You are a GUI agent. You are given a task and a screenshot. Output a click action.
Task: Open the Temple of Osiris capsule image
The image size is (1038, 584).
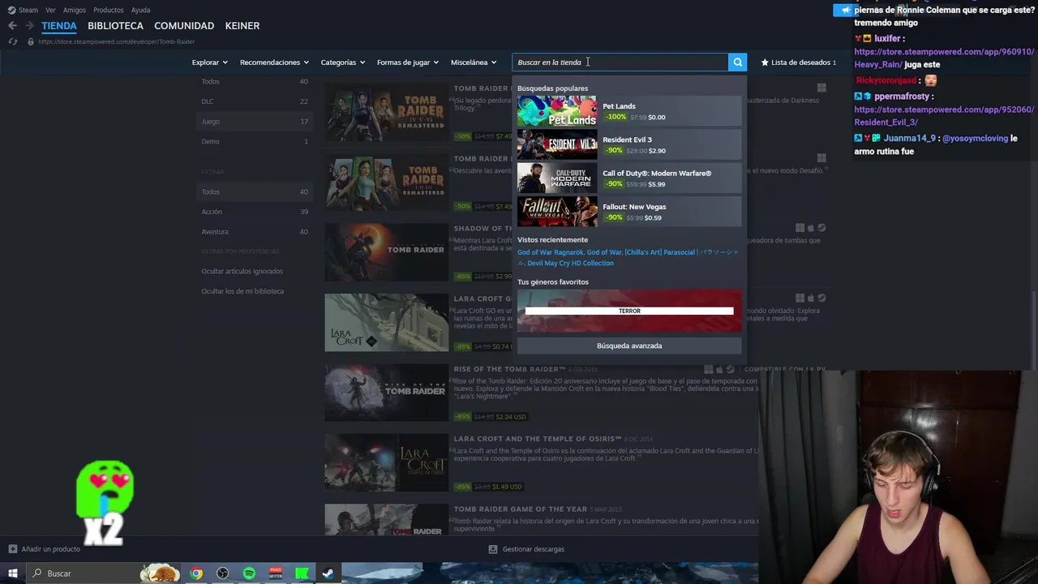pos(386,462)
